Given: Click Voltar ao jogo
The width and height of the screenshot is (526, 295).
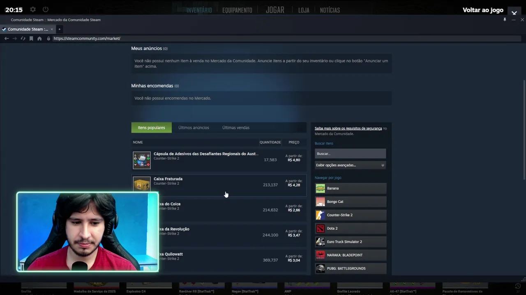Looking at the screenshot, I should click(483, 10).
